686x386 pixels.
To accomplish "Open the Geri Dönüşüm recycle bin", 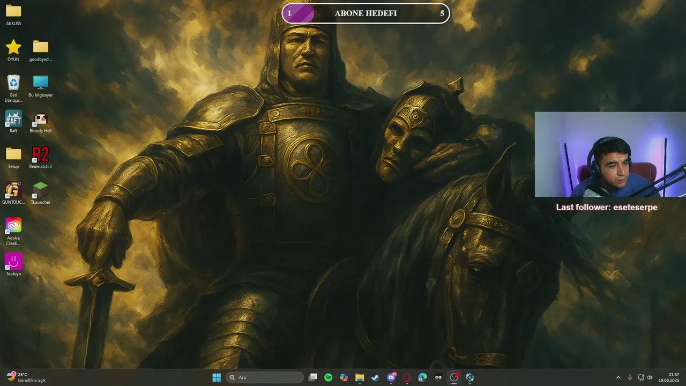I will pos(13,88).
